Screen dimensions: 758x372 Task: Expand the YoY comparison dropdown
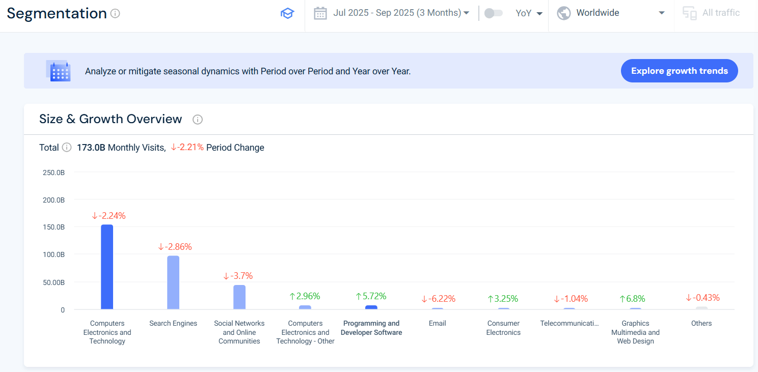[x=529, y=13]
